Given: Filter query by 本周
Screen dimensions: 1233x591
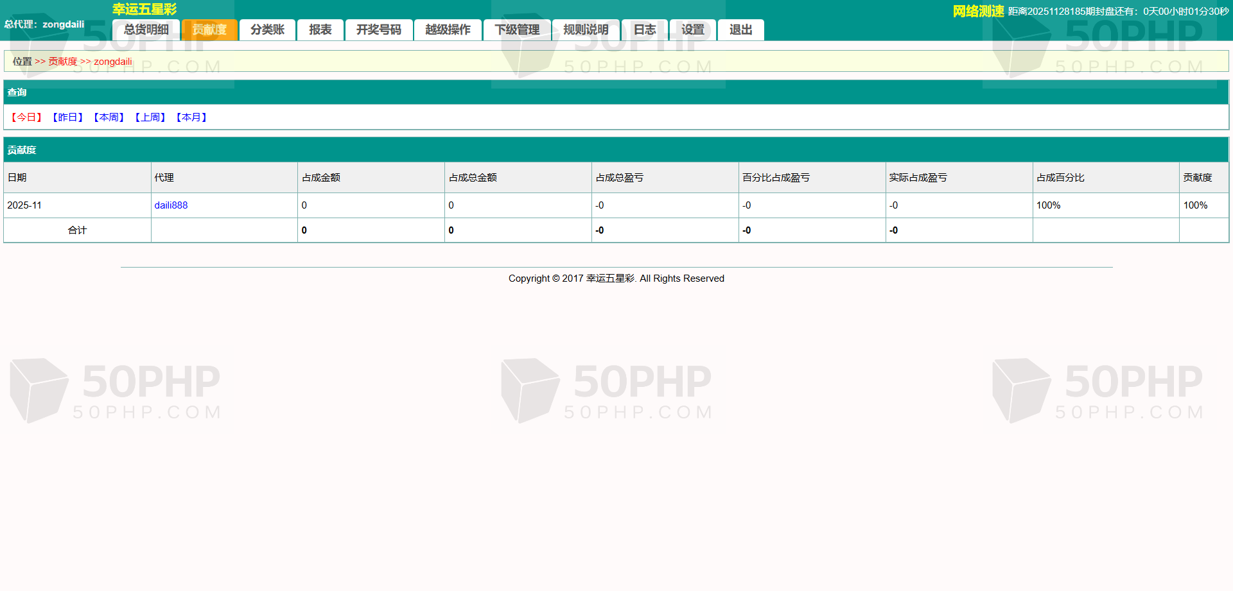Looking at the screenshot, I should tap(109, 117).
